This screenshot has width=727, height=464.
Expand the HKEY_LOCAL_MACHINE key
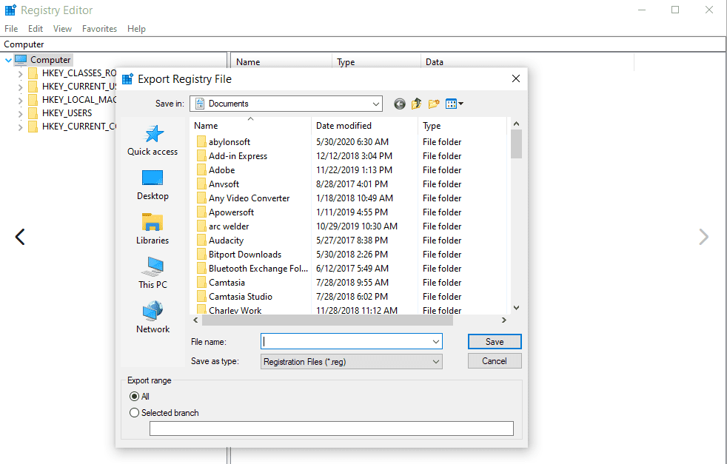[x=20, y=100]
